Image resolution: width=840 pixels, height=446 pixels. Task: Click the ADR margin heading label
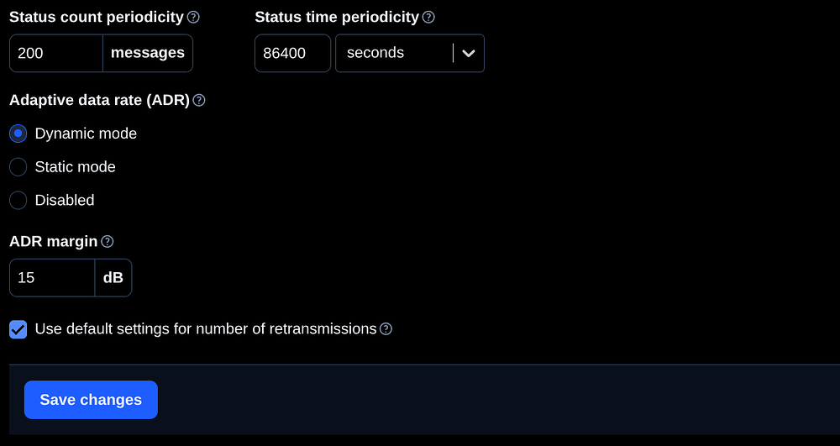pyautogui.click(x=54, y=241)
